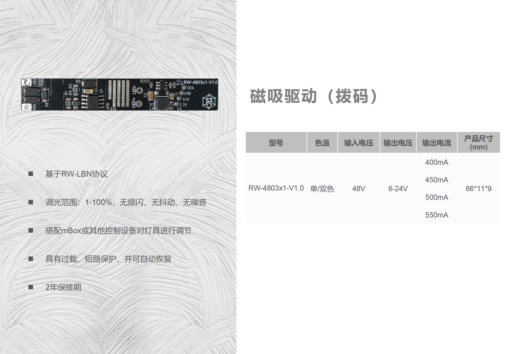The width and height of the screenshot is (512, 354).
Task: Select the 单/双色 color temperature cell
Action: (x=322, y=188)
